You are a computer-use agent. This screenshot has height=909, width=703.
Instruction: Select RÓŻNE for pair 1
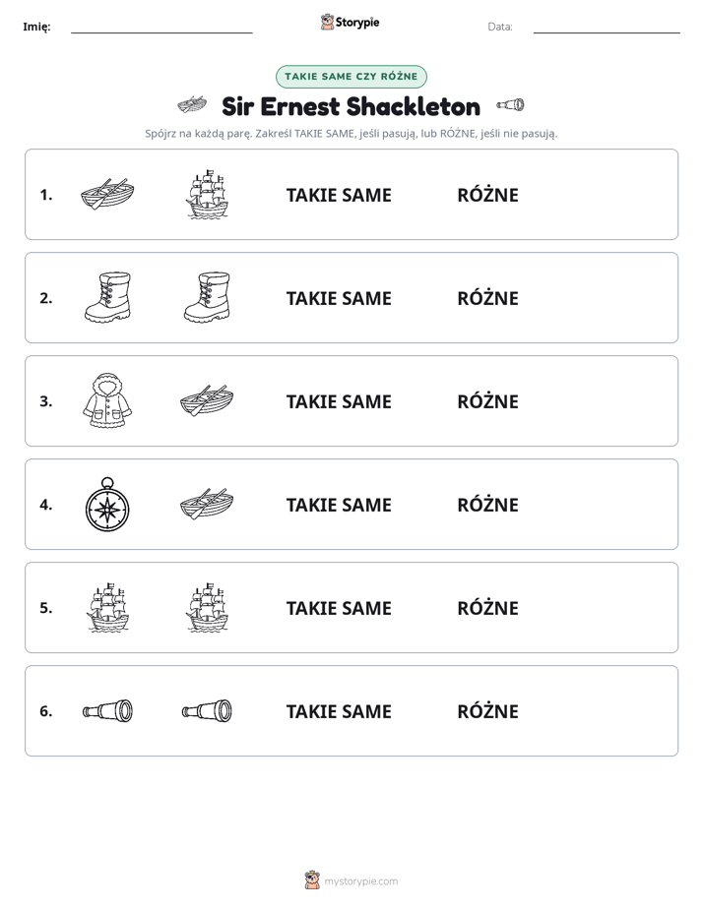487,195
